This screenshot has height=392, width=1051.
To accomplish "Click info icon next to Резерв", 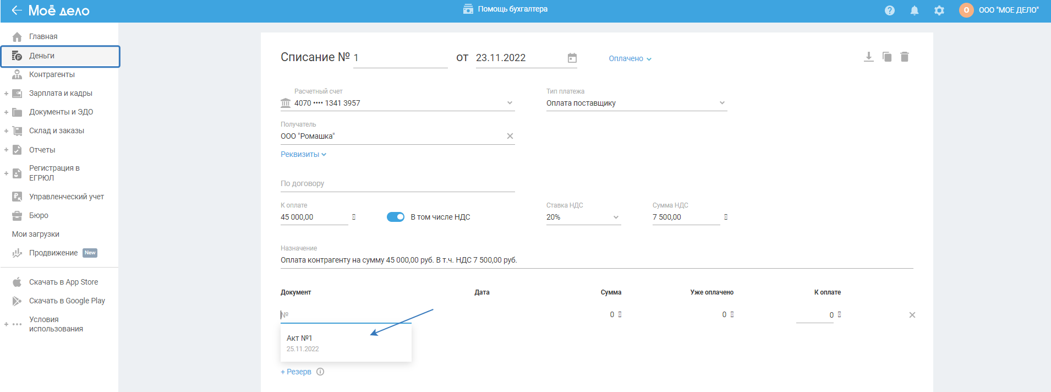I will point(320,372).
